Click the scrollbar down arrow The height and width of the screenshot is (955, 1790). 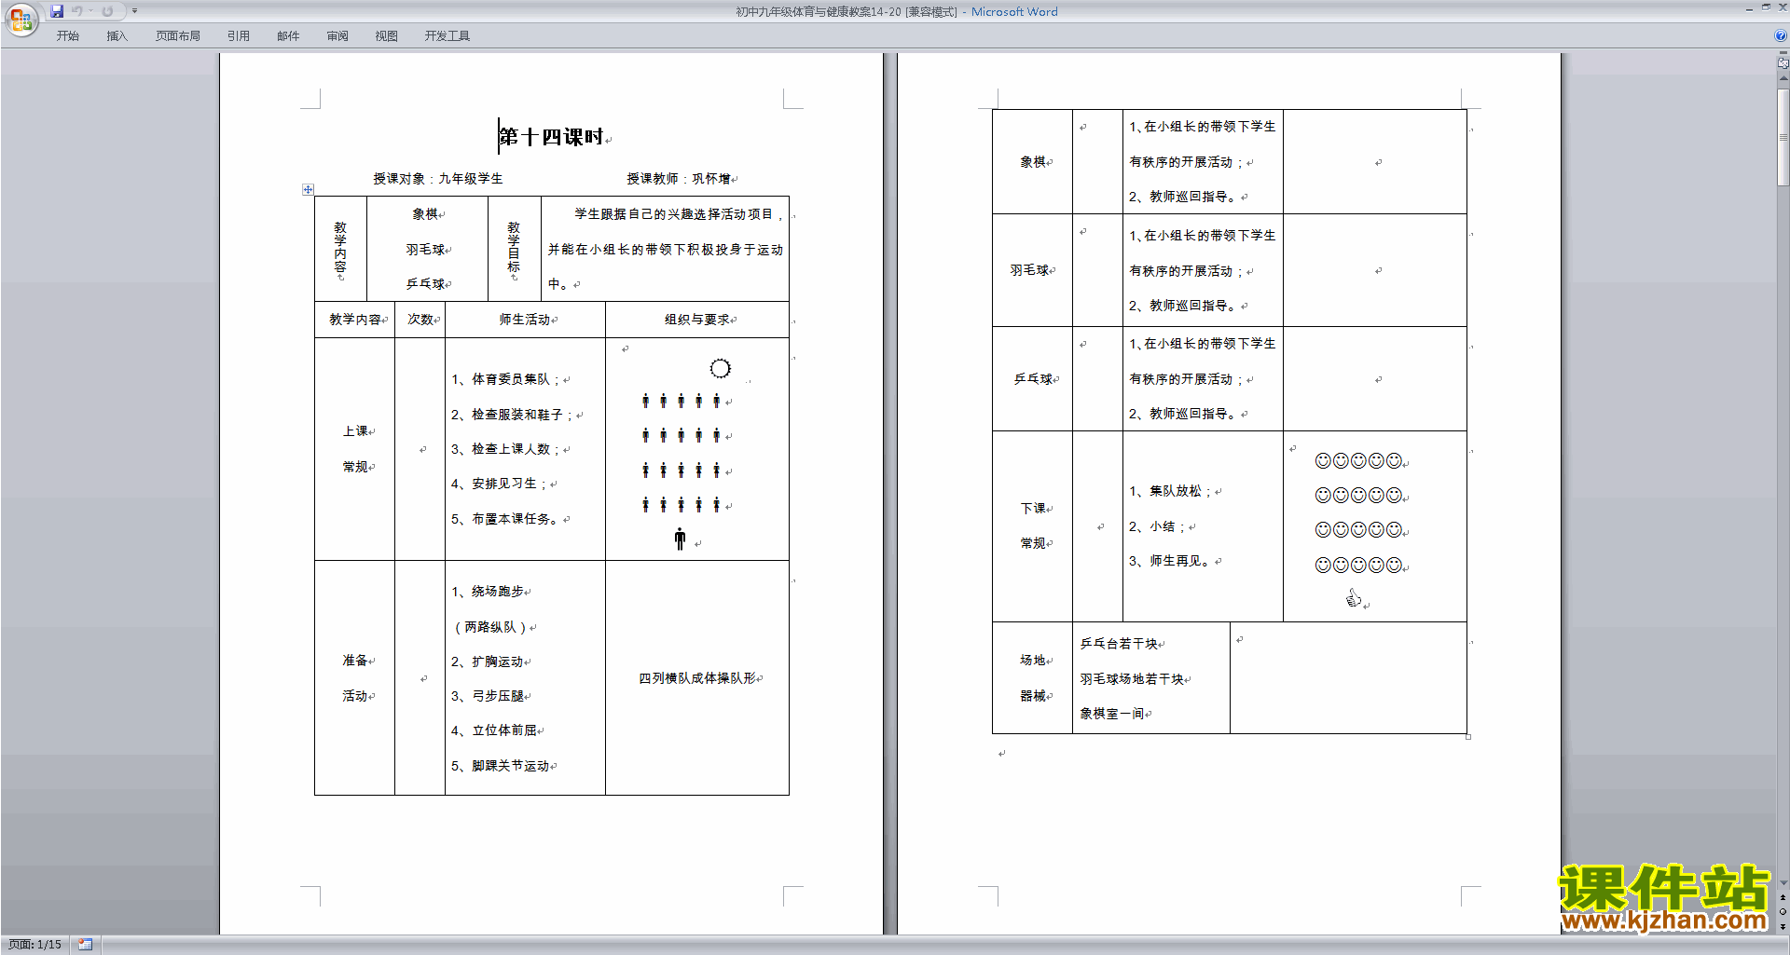coord(1783,883)
